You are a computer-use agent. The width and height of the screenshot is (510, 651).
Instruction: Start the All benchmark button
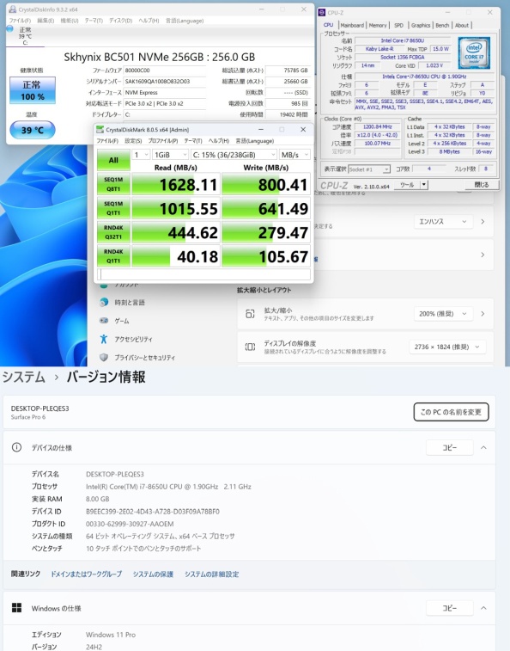(x=113, y=160)
